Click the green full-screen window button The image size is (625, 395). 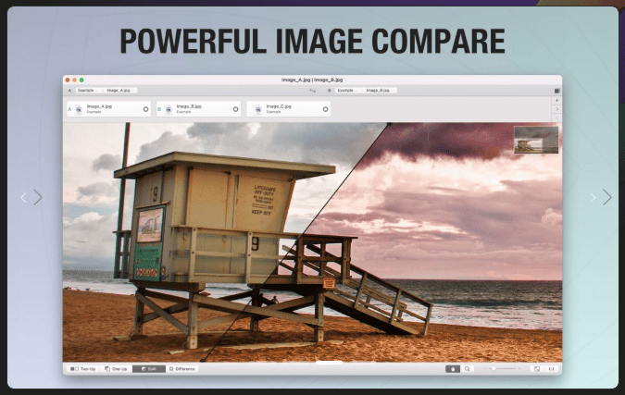click(x=81, y=80)
